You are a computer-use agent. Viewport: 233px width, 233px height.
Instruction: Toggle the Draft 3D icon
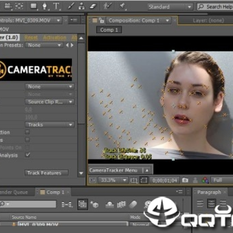coord(94,205)
